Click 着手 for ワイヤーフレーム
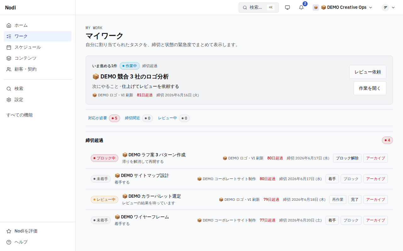403x251 pixels. (x=332, y=220)
